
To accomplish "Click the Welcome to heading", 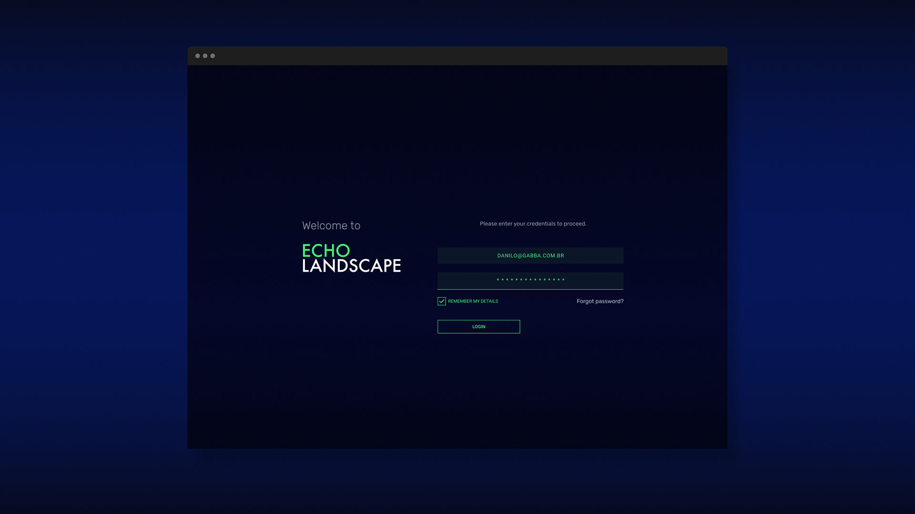I will [331, 226].
